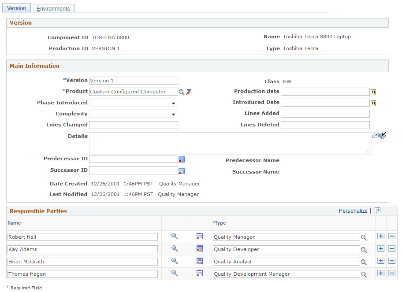The image size is (402, 292).
Task: Look up the name for Robert Hall
Action: [174, 237]
